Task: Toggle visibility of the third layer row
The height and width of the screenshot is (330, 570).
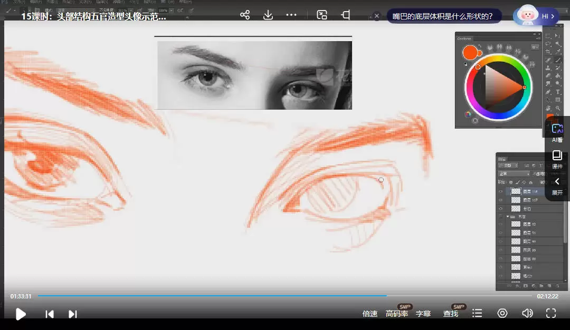Action: click(x=500, y=209)
